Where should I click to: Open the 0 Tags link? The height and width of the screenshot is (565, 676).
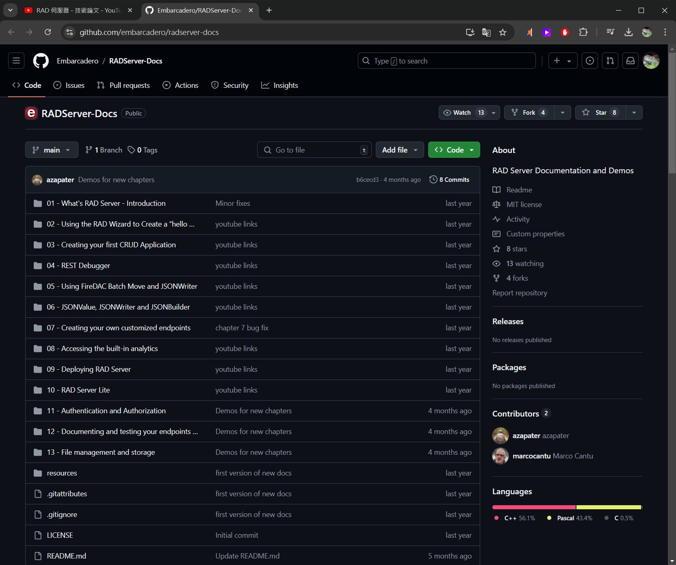tap(143, 150)
